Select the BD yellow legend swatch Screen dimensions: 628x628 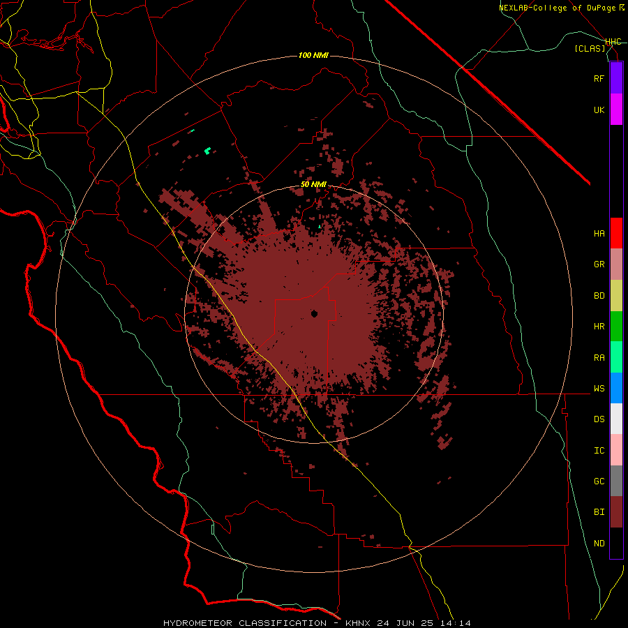[x=616, y=296]
